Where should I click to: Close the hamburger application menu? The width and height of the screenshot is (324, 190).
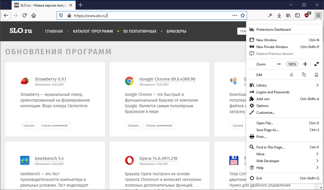pyautogui.click(x=318, y=15)
